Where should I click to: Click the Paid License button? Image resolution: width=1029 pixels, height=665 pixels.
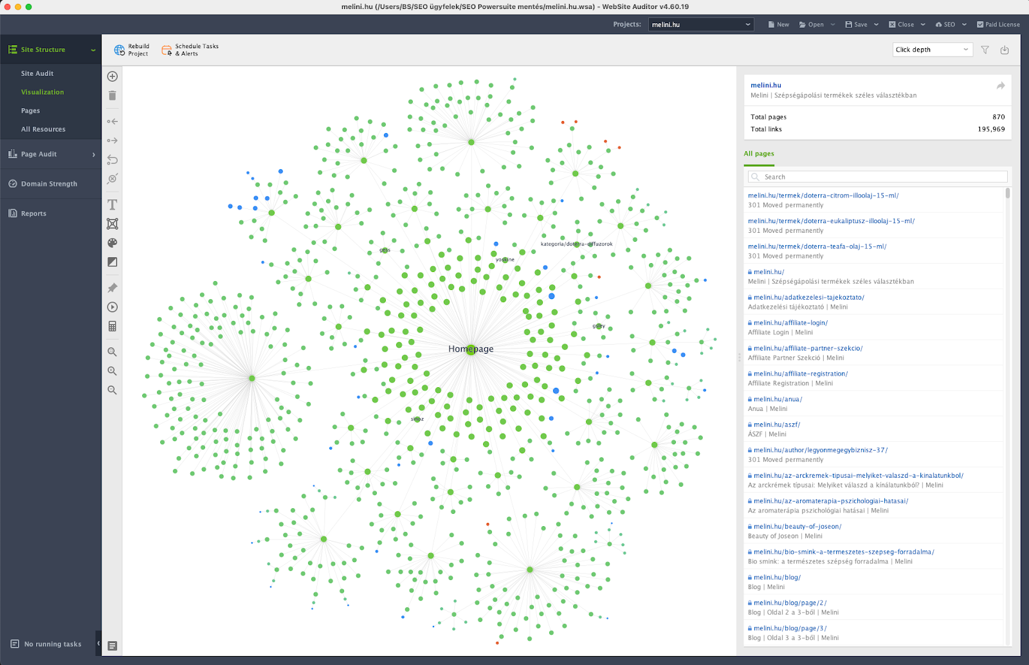[998, 24]
